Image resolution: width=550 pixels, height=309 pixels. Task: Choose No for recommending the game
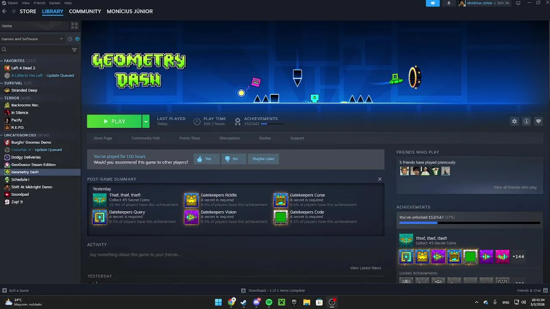233,159
